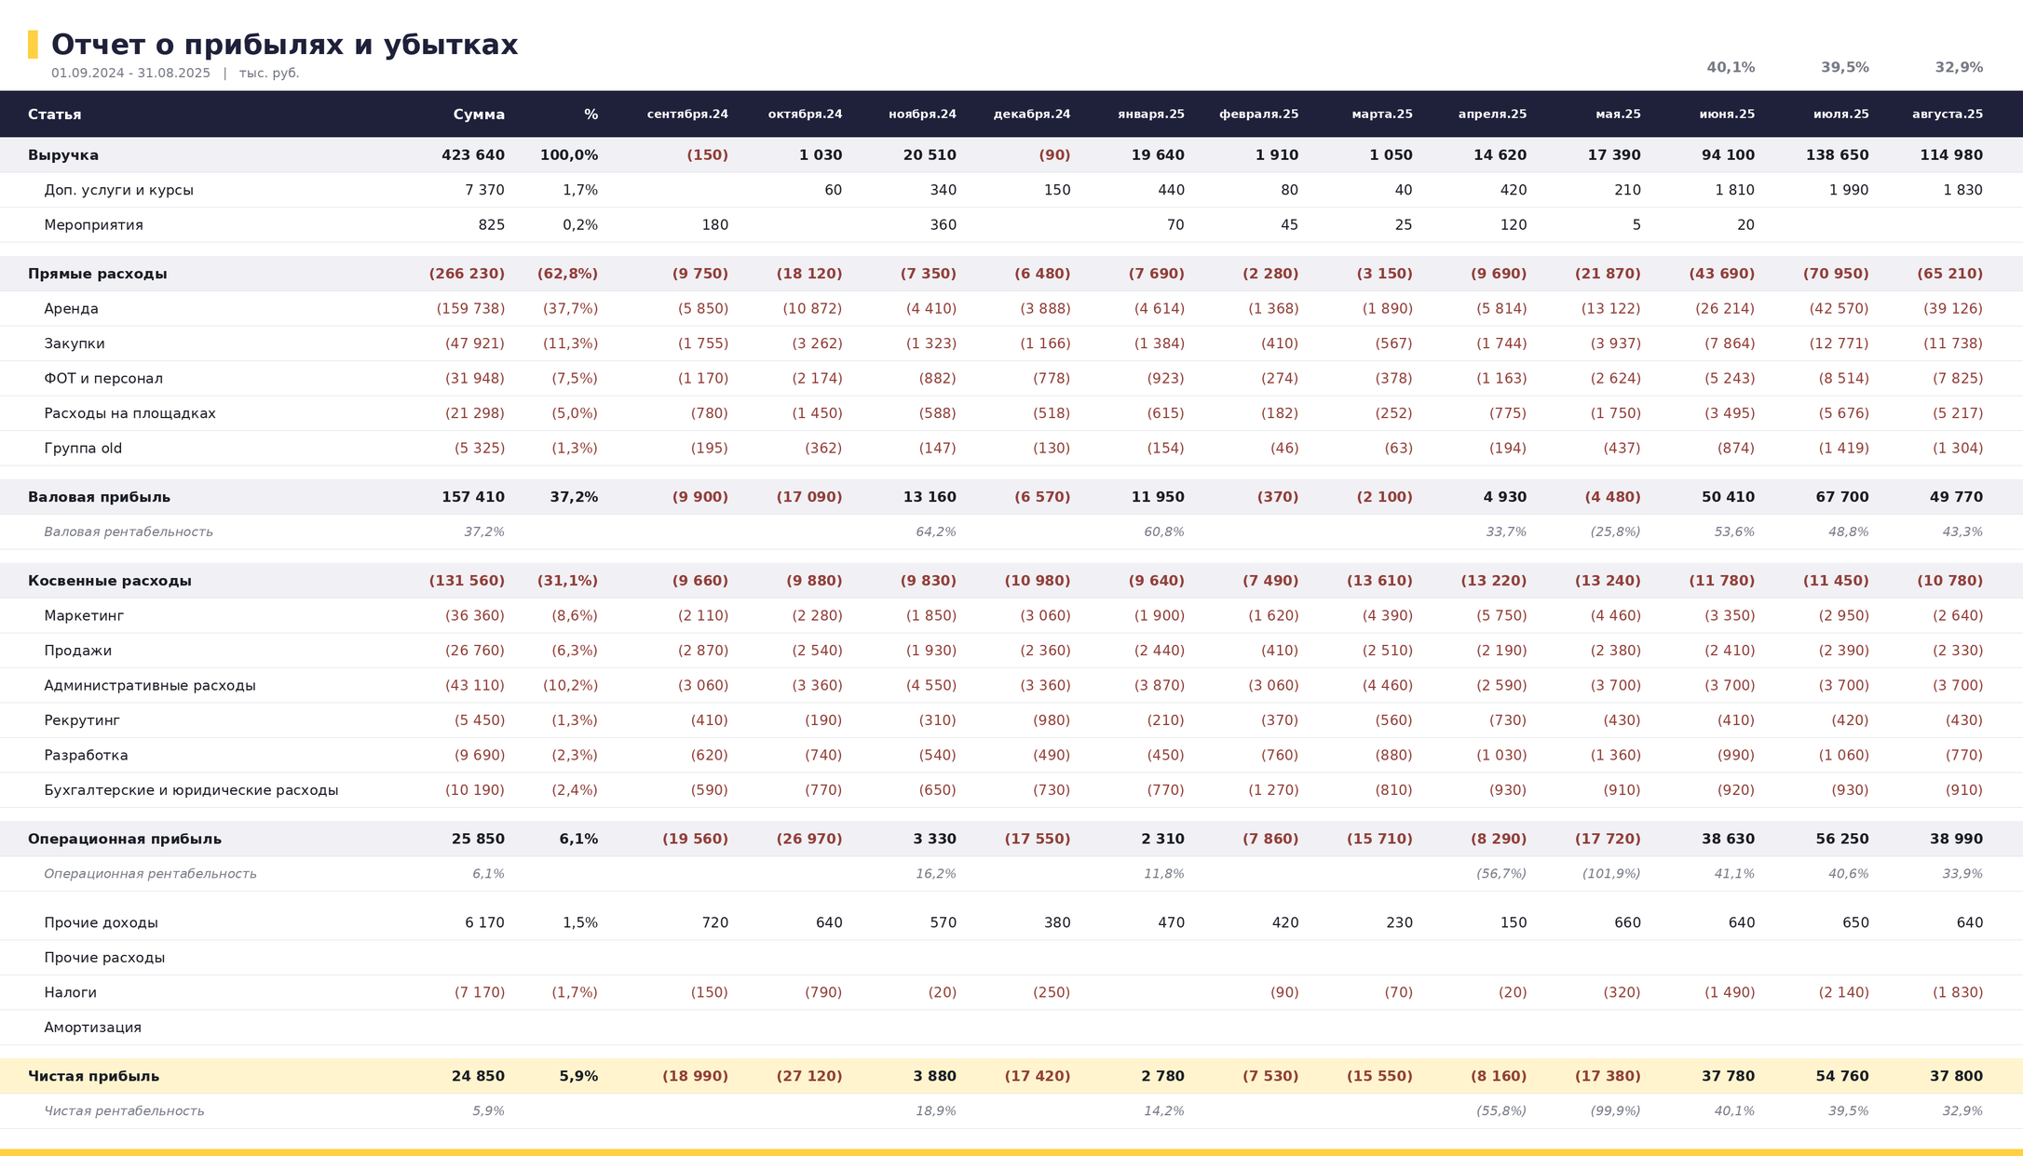The image size is (2023, 1156).
Task: Select the 'Доп. услуги и курсы' row label
Action: point(119,191)
